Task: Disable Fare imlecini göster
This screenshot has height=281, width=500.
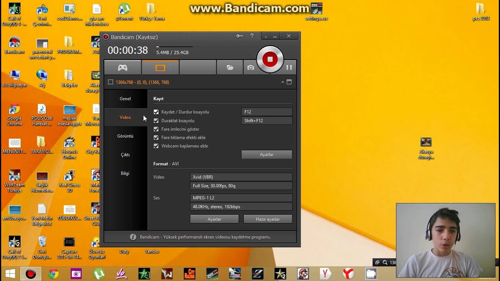Action: point(156,129)
